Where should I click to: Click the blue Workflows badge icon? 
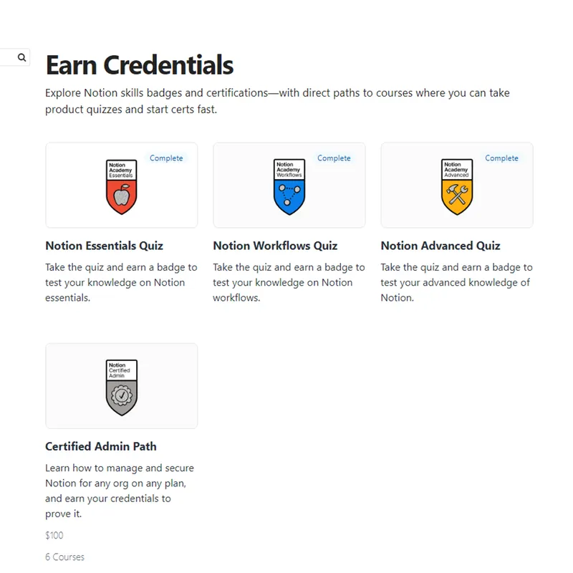[289, 187]
